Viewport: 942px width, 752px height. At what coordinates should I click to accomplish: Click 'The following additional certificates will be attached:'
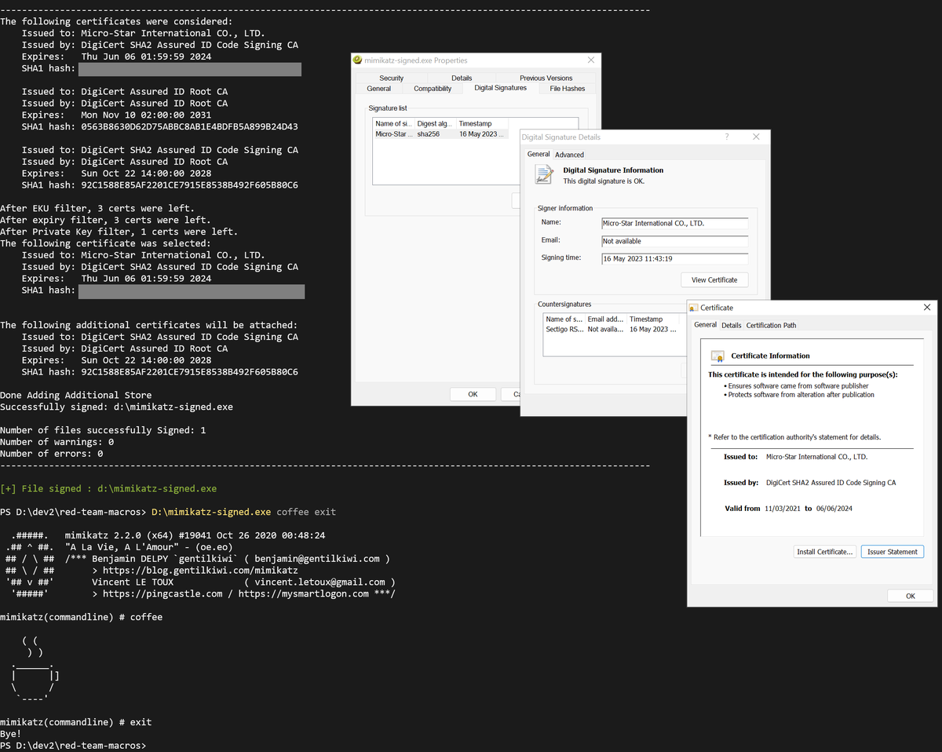point(148,325)
